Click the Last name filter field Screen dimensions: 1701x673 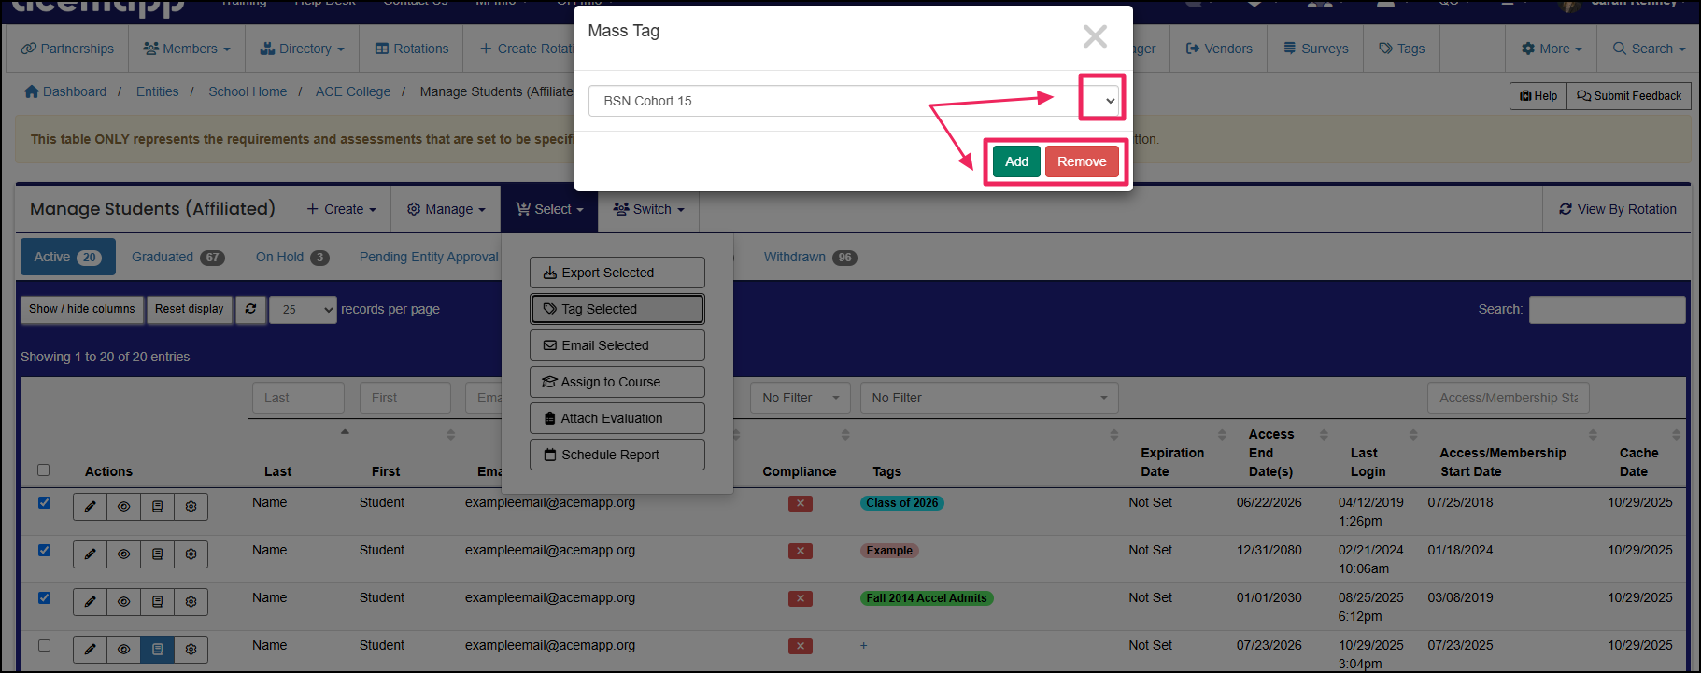coord(298,398)
